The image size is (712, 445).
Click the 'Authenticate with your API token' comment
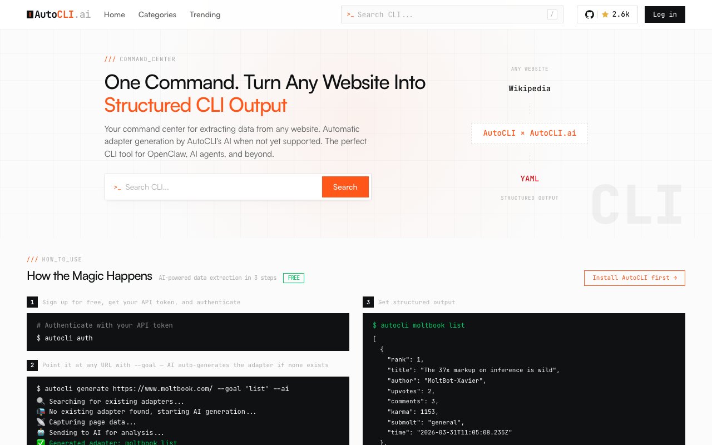coord(105,325)
